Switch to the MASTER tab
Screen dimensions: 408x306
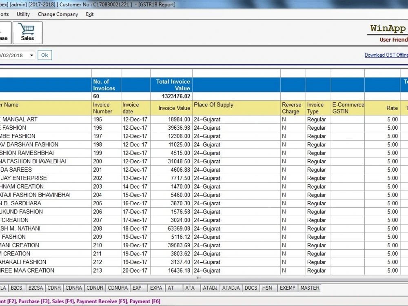coord(310,288)
